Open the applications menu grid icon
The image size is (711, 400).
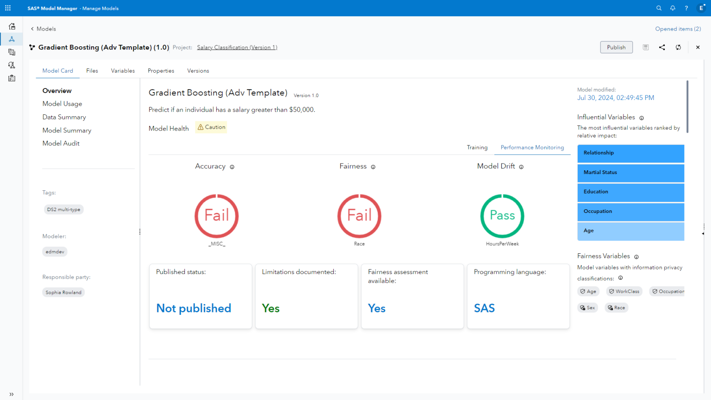(x=7, y=7)
